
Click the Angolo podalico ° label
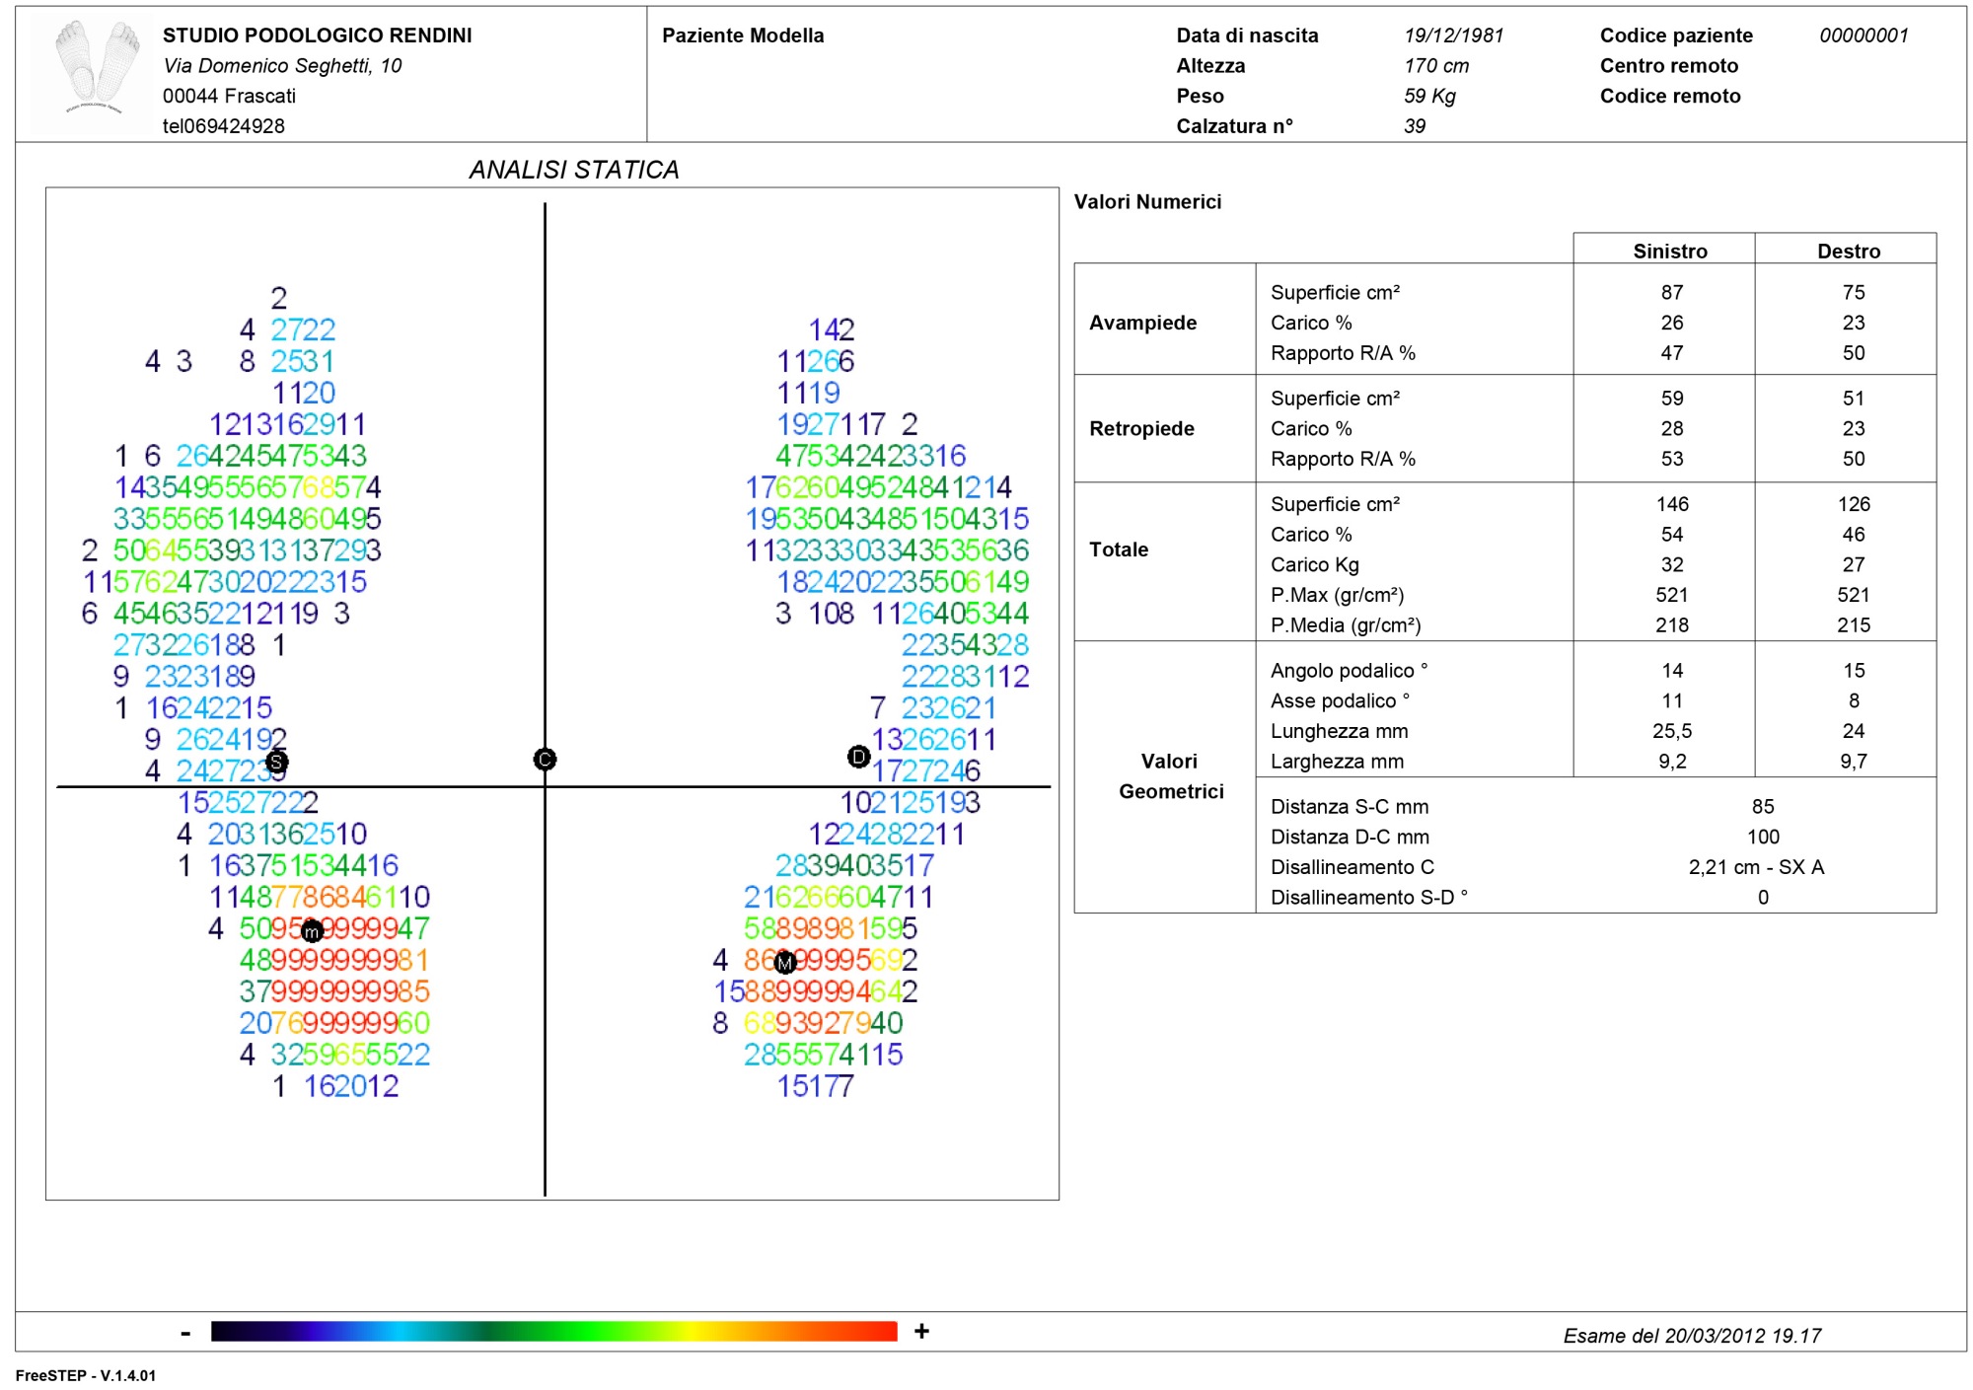click(x=1349, y=671)
